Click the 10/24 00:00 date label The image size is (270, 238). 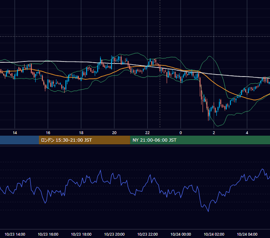(181, 234)
